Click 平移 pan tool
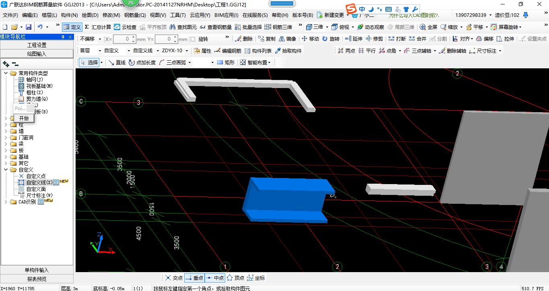The image size is (549, 291). click(x=475, y=27)
